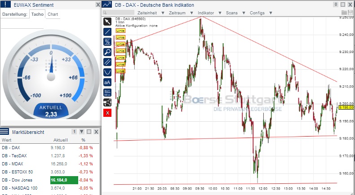Open the Zeitraum menu
The height and width of the screenshot is (195, 355).
pyautogui.click(x=177, y=13)
